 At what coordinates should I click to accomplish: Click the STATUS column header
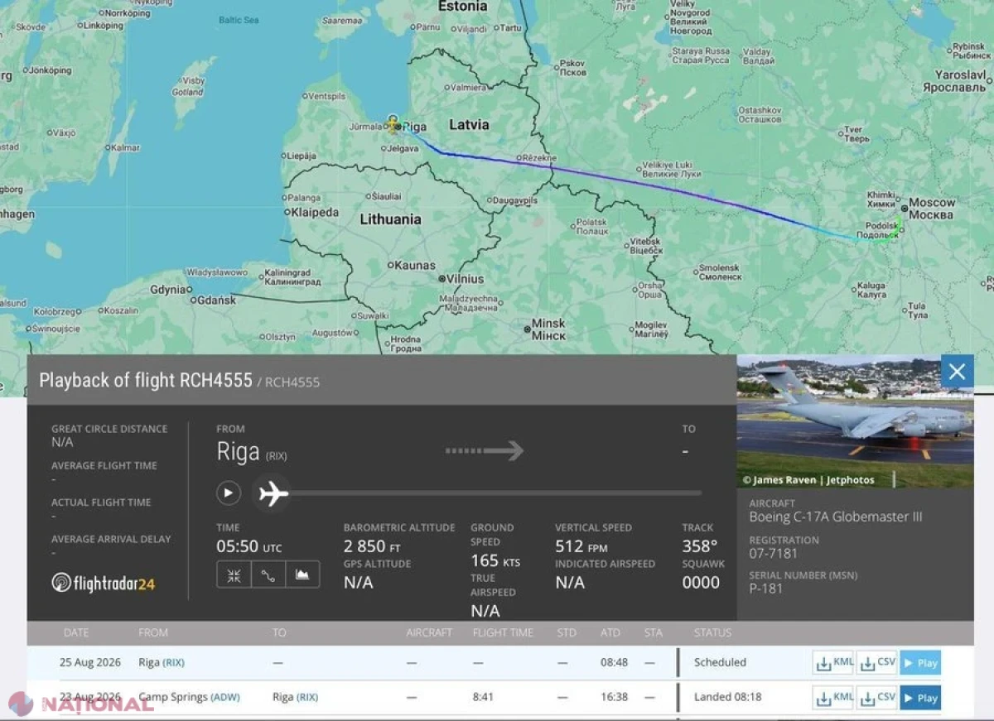pos(712,632)
